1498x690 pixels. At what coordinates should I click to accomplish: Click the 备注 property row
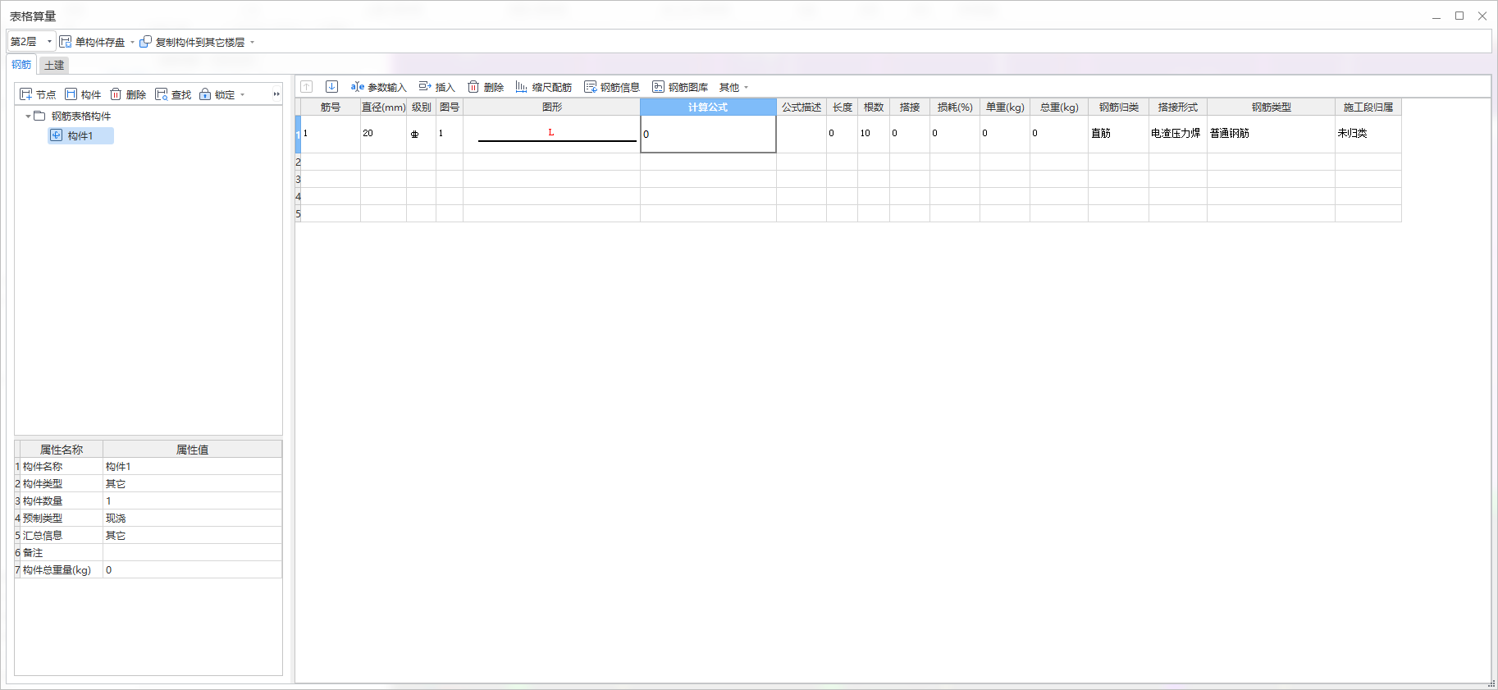[x=148, y=553]
